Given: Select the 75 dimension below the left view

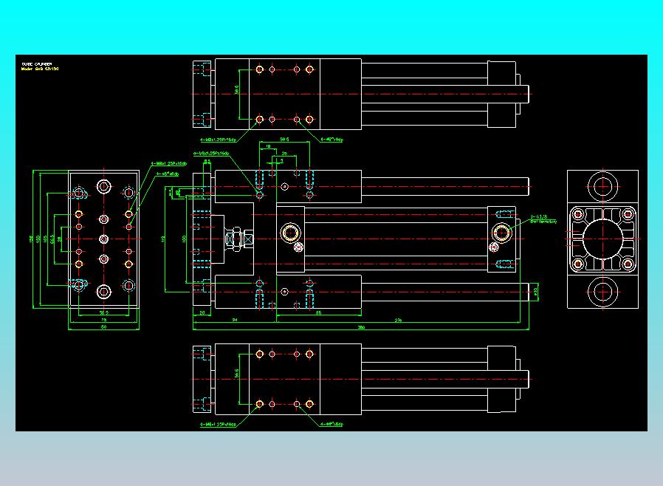Looking at the screenshot, I should (103, 321).
